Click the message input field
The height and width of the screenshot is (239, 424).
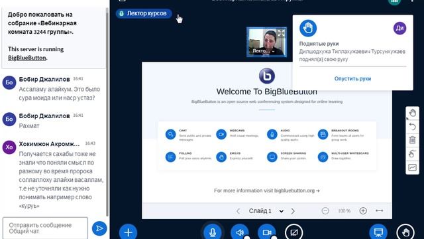pyautogui.click(x=45, y=228)
